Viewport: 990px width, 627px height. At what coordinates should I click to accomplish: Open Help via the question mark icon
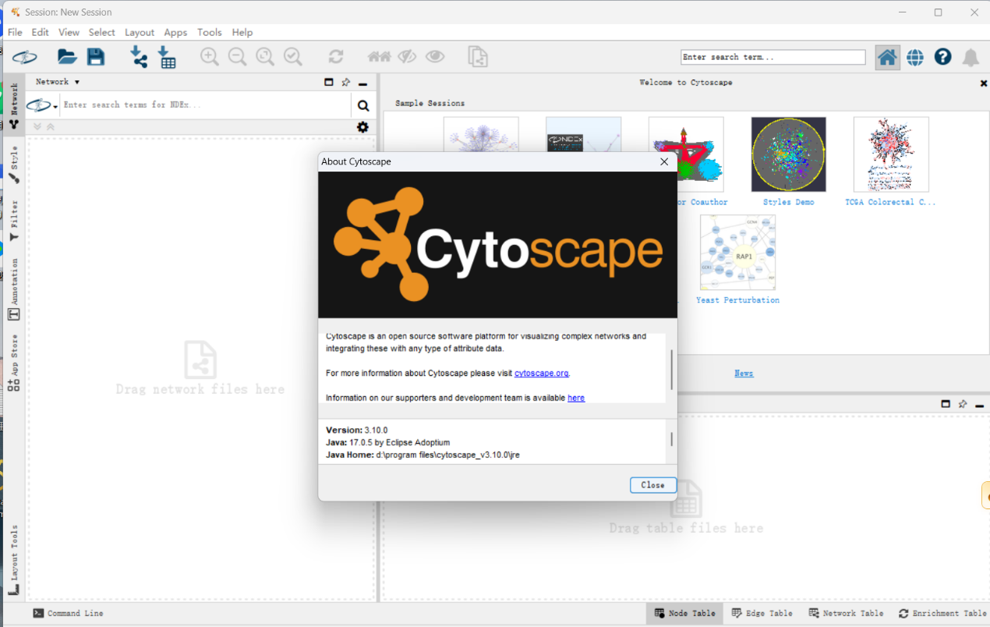tap(943, 57)
